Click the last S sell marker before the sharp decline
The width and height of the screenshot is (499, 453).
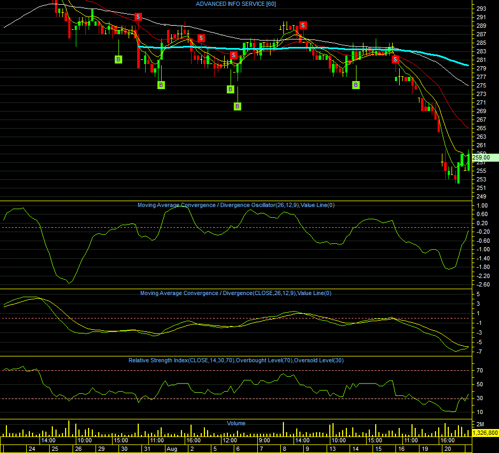tap(395, 59)
